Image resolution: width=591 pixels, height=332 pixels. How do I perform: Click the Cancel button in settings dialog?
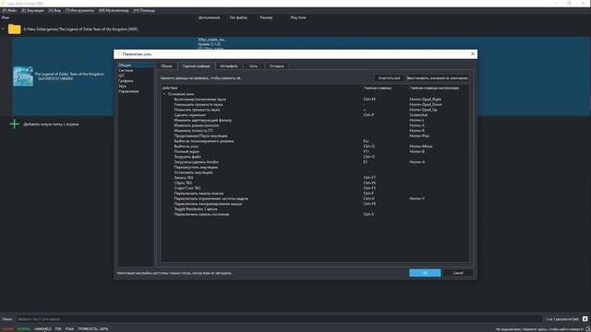click(458, 273)
